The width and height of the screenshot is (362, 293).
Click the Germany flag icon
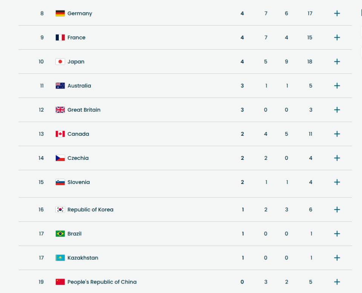pyautogui.click(x=60, y=14)
